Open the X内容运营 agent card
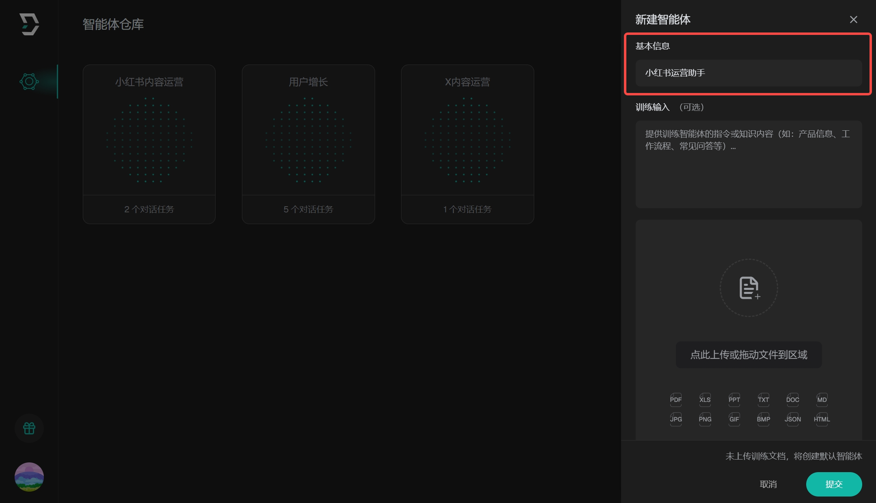 467,144
